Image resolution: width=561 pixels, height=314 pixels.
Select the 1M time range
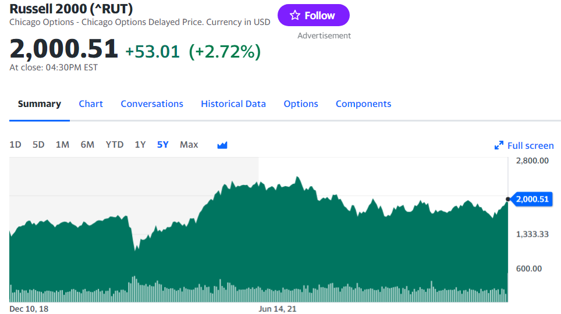tap(63, 144)
